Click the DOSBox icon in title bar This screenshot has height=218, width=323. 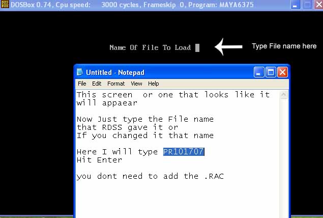[x=5, y=5]
